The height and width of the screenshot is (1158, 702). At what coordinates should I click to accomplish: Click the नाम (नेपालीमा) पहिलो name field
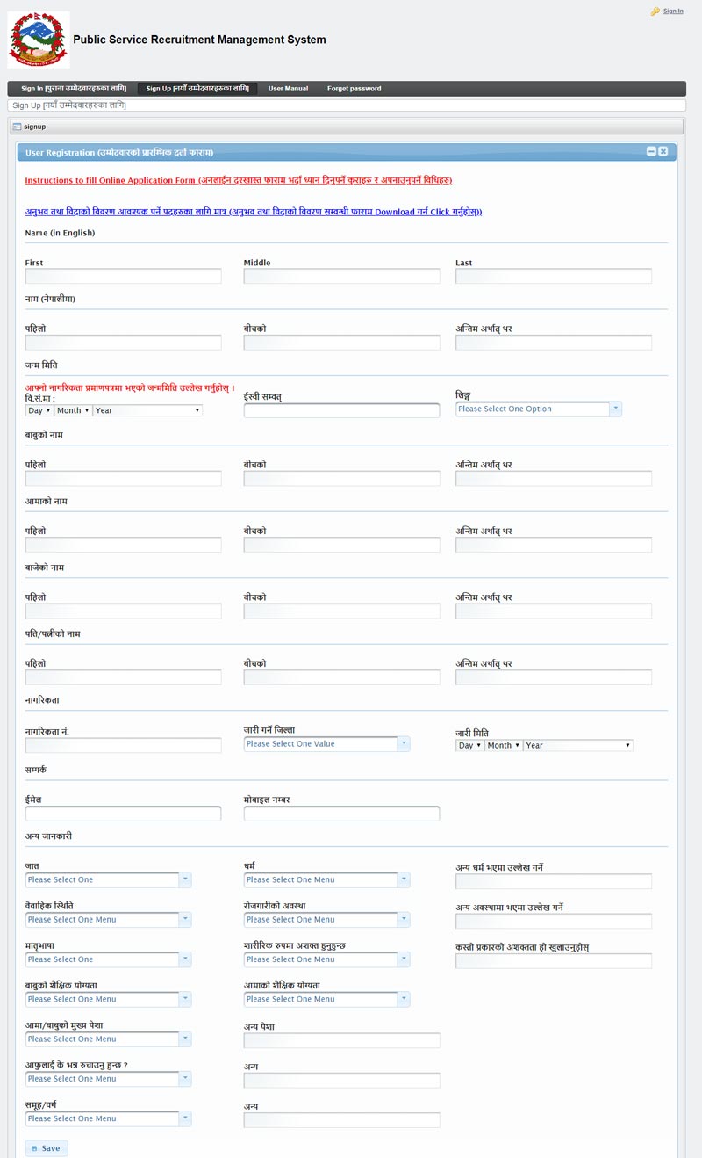point(124,342)
